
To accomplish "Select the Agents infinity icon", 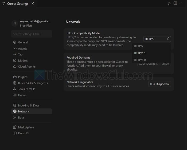I will 15,48.
